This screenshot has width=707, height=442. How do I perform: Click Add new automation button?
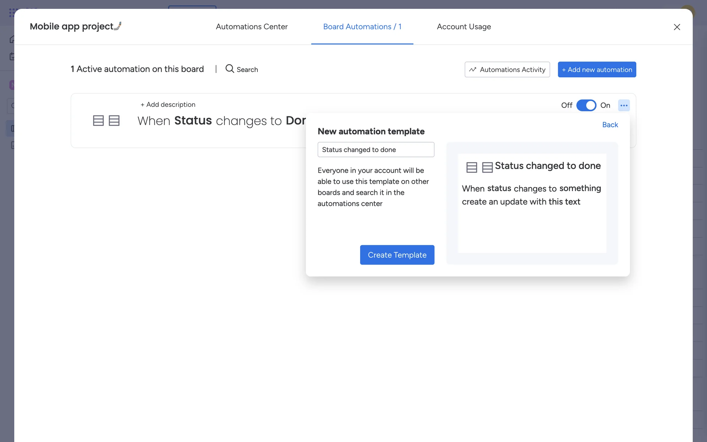pyautogui.click(x=597, y=70)
